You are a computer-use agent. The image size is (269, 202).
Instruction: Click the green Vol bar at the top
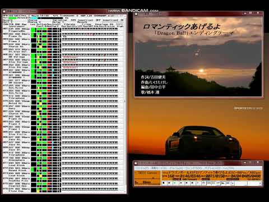[x=12, y=18]
